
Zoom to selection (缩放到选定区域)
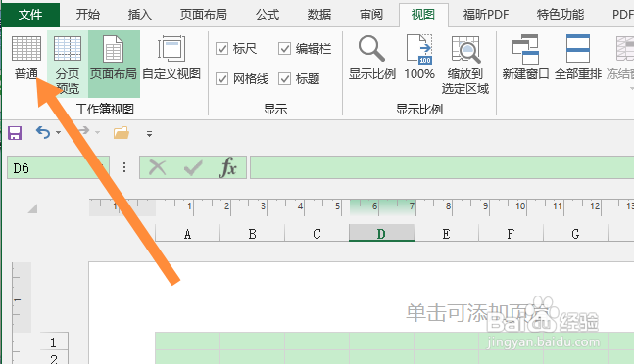(x=465, y=64)
